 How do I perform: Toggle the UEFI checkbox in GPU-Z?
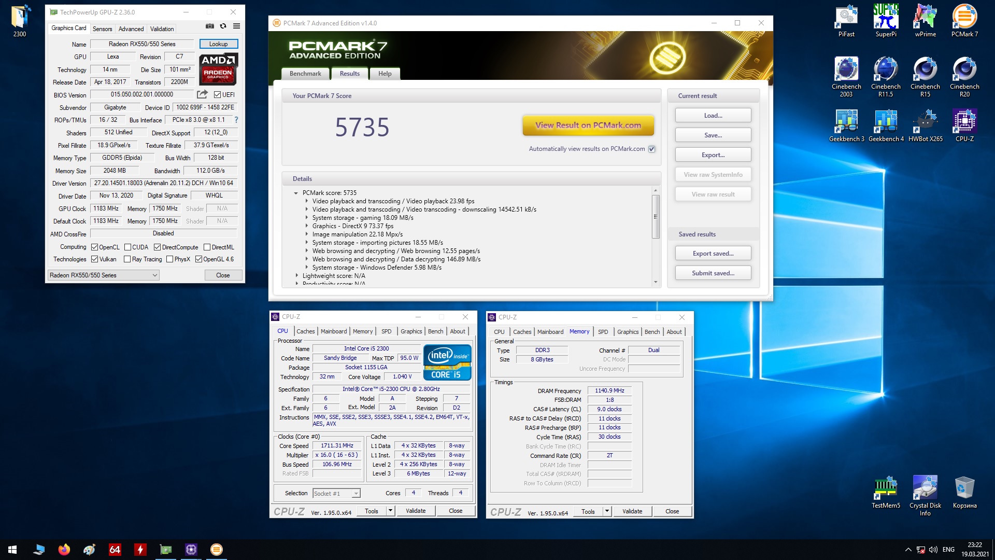click(x=218, y=94)
